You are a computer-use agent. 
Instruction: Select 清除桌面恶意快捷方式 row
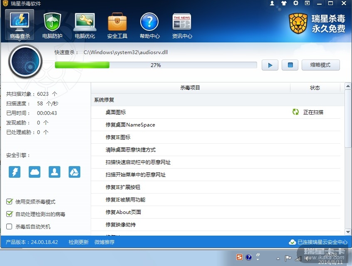[216, 149]
